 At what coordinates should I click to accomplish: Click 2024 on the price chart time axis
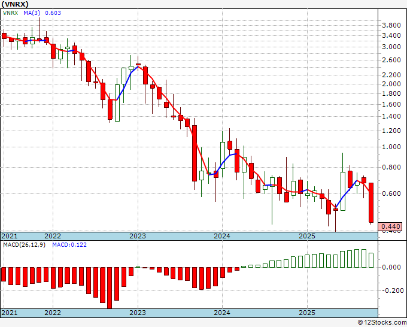222,236
